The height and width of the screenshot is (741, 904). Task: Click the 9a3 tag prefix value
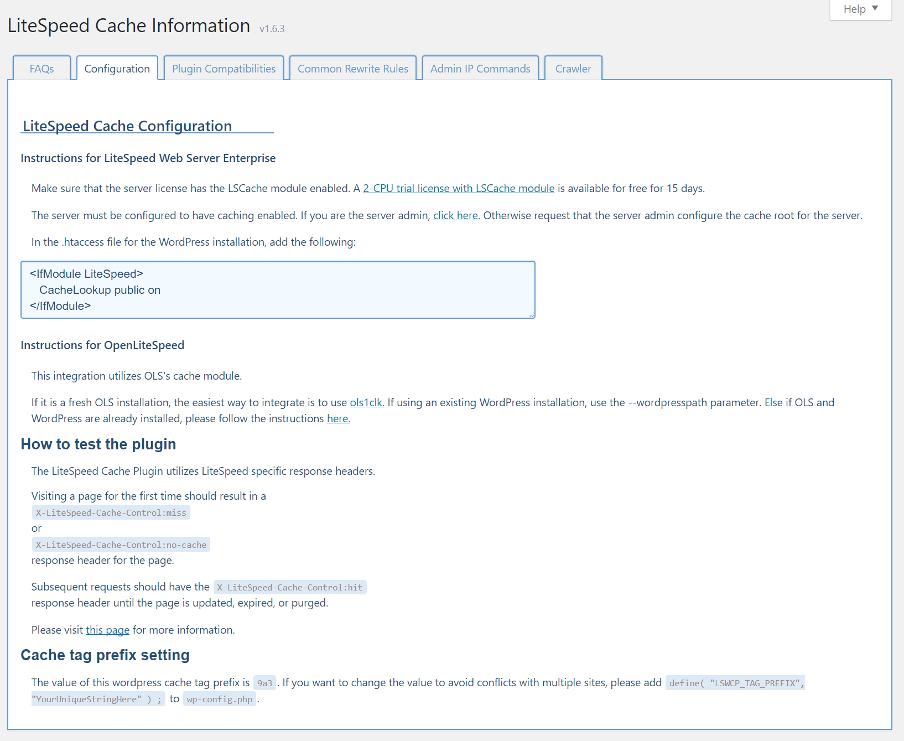[264, 683]
